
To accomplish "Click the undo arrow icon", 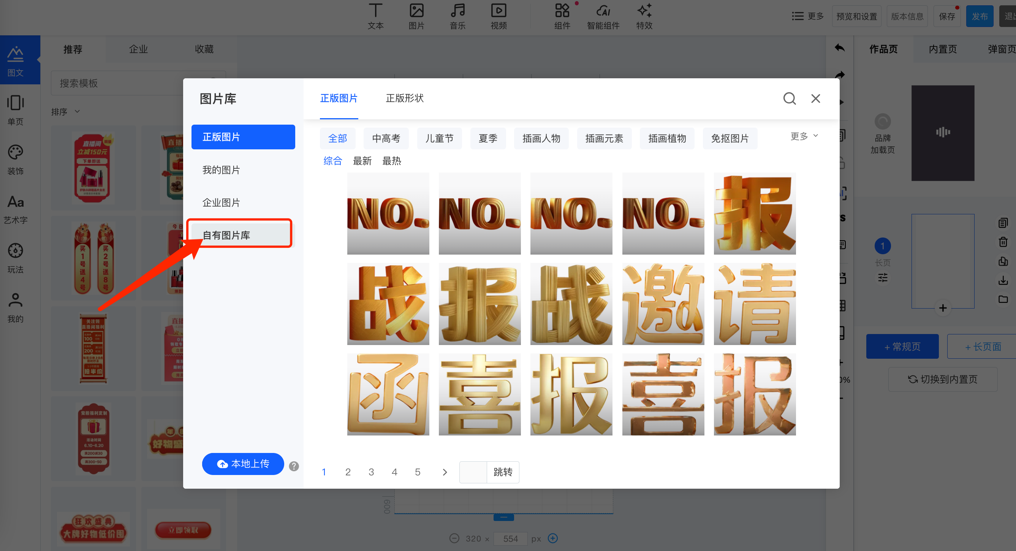I will click(x=840, y=48).
